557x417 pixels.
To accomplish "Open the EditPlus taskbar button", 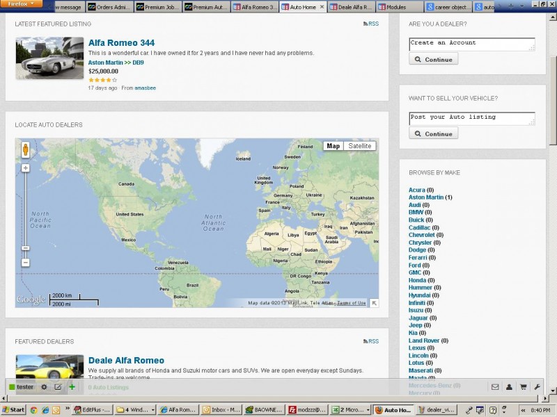I will point(93,410).
